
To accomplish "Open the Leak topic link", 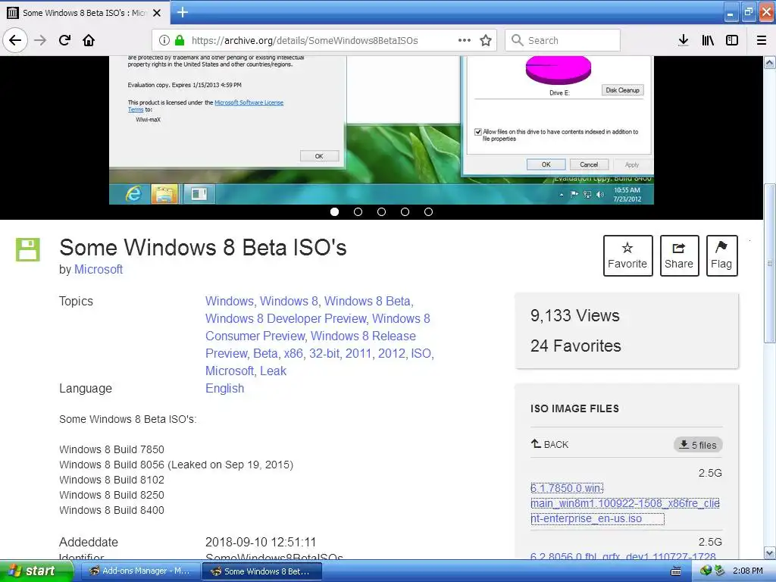I will [273, 371].
